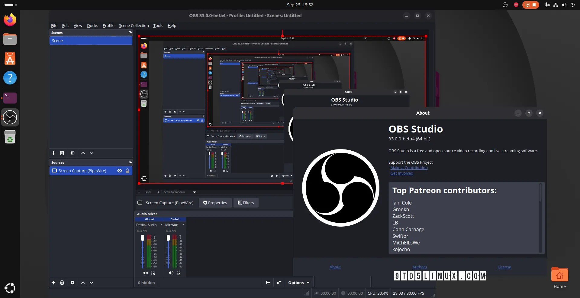
Task: Open Terminal from the dock
Action: click(10, 97)
